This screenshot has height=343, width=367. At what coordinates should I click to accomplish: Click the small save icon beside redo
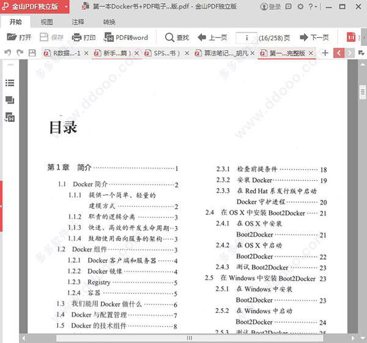[32, 53]
